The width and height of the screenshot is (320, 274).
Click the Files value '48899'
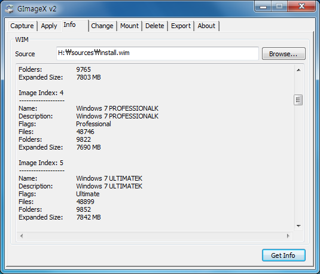[x=85, y=202]
